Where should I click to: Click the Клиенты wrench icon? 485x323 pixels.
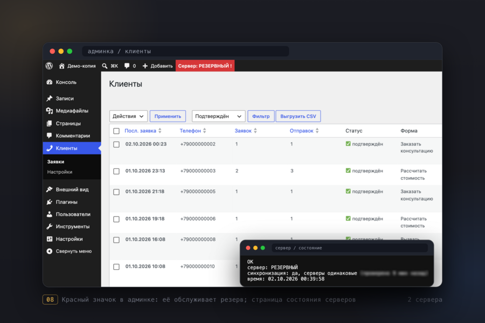pyautogui.click(x=50, y=148)
